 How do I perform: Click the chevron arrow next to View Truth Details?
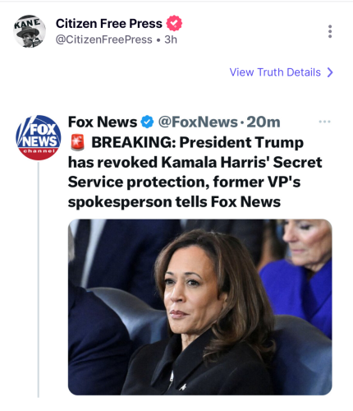coord(330,72)
